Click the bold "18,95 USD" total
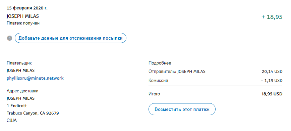The width and height of the screenshot is (291, 131). coord(272,94)
